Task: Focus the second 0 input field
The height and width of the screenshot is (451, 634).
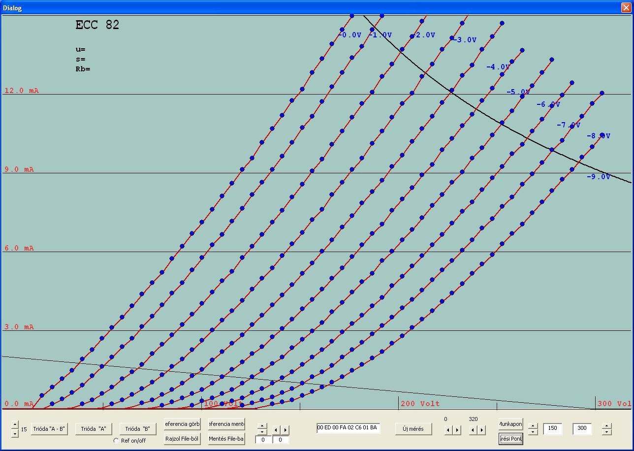Action: pos(281,440)
